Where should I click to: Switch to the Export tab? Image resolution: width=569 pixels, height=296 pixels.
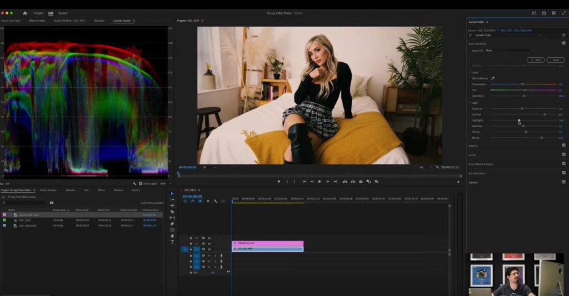click(x=63, y=13)
